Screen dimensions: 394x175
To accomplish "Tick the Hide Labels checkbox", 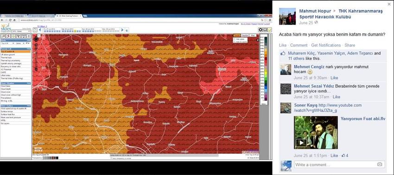I will pyautogui.click(x=235, y=39).
